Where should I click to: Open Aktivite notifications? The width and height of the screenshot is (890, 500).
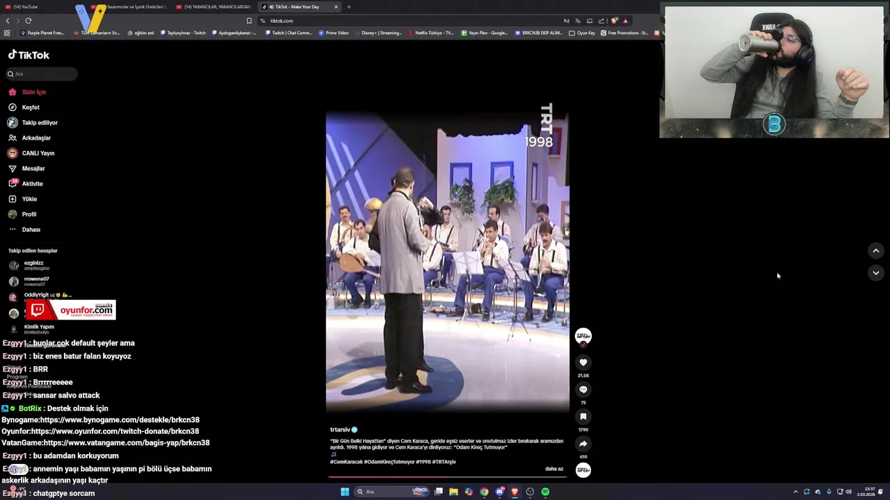[x=25, y=183]
